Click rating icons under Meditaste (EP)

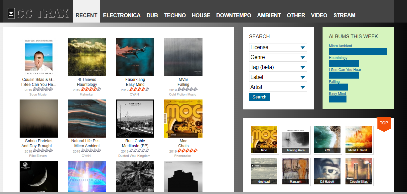[139, 151]
